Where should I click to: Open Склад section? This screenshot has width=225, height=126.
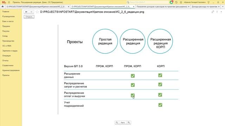tap(5, 36)
